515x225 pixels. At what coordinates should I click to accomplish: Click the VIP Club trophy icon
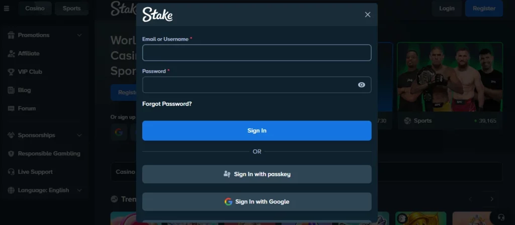click(x=11, y=72)
